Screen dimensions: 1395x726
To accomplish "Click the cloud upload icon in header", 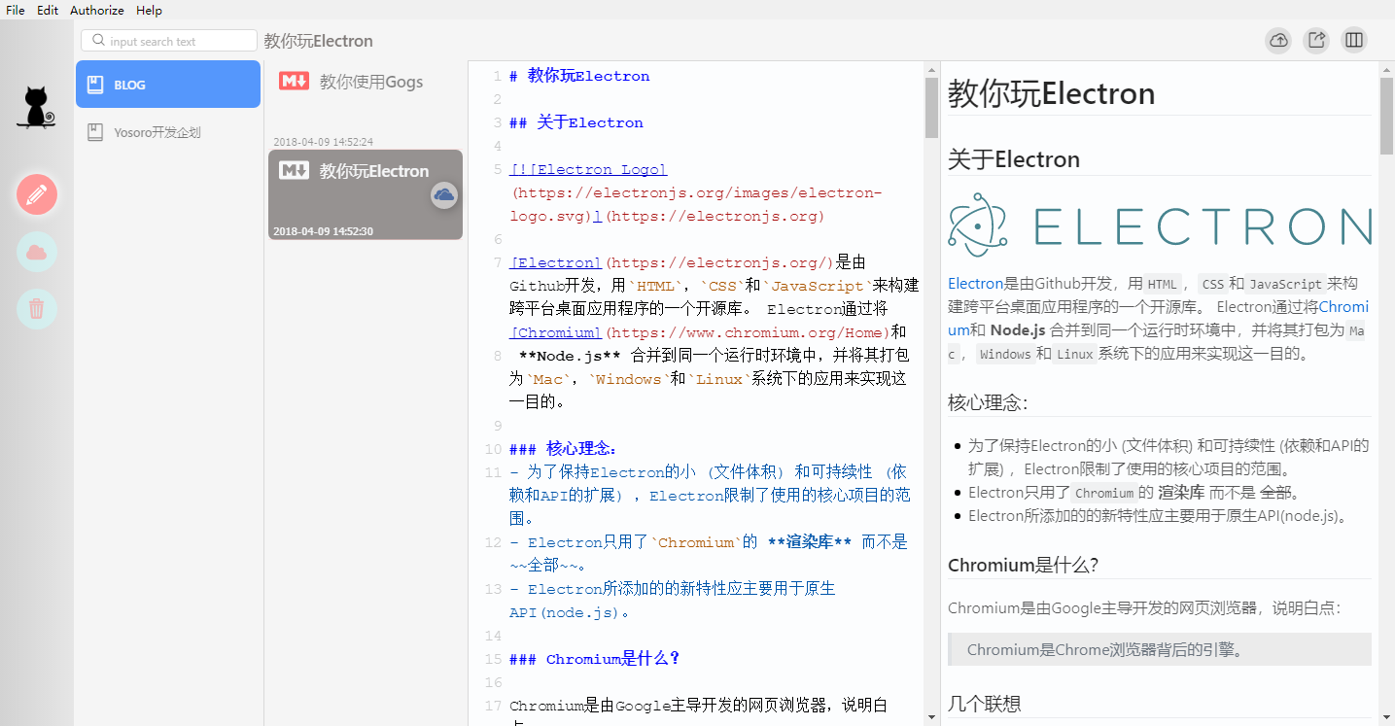I will (1278, 40).
